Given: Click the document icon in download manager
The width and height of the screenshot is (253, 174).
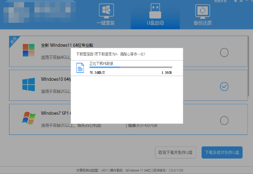Looking at the screenshot, I should [x=80, y=68].
